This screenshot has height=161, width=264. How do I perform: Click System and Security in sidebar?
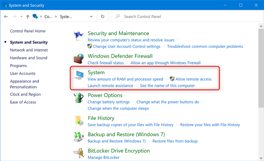click(x=29, y=42)
